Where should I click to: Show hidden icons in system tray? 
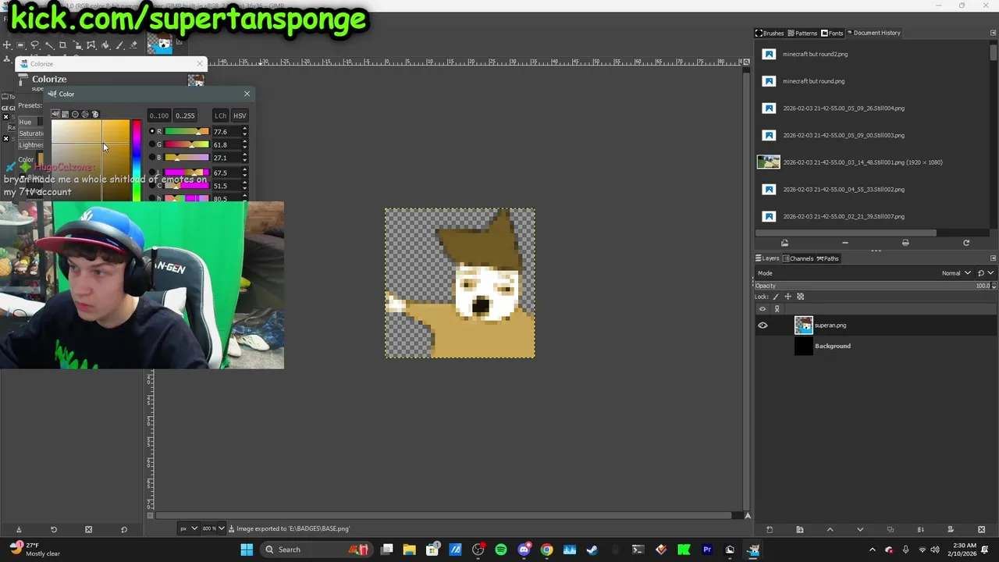[872, 550]
